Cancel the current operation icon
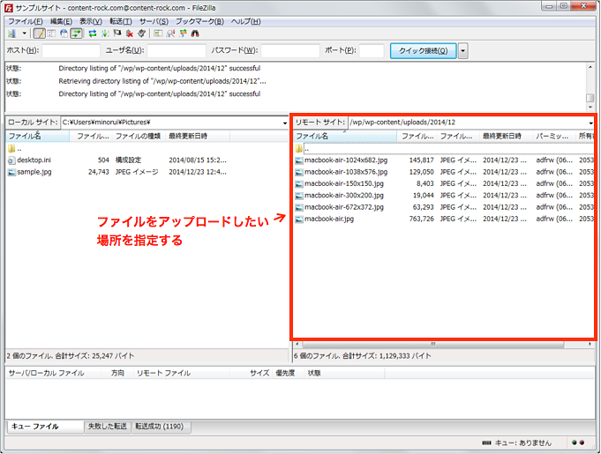 tap(117, 33)
